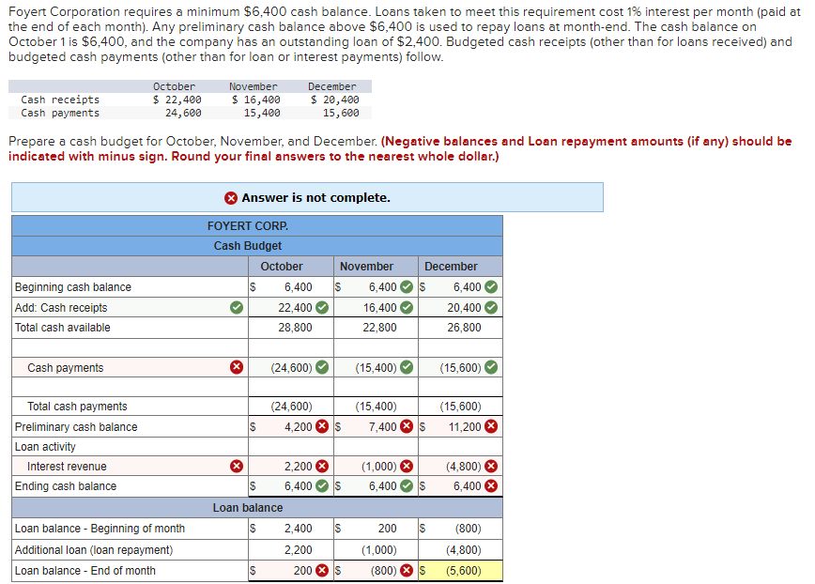Click the December column header

(x=452, y=266)
